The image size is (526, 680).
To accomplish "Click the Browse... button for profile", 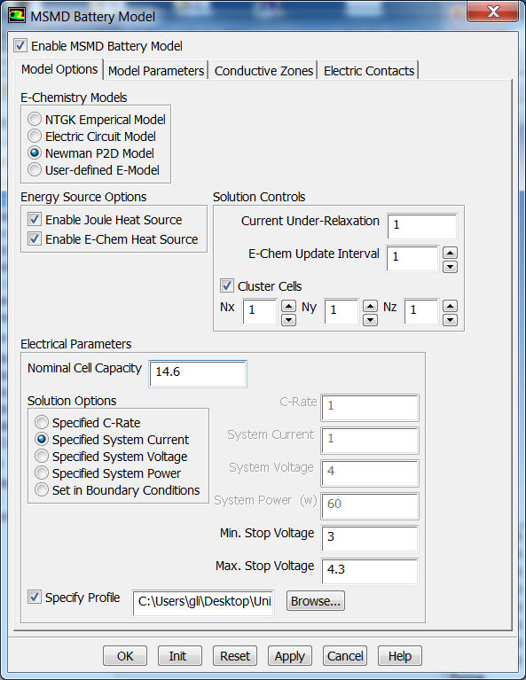I will 316,601.
